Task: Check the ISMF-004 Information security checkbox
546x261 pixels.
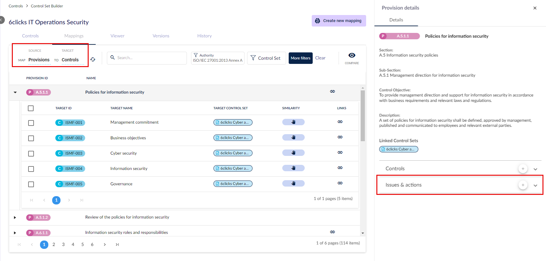Action: [31, 169]
